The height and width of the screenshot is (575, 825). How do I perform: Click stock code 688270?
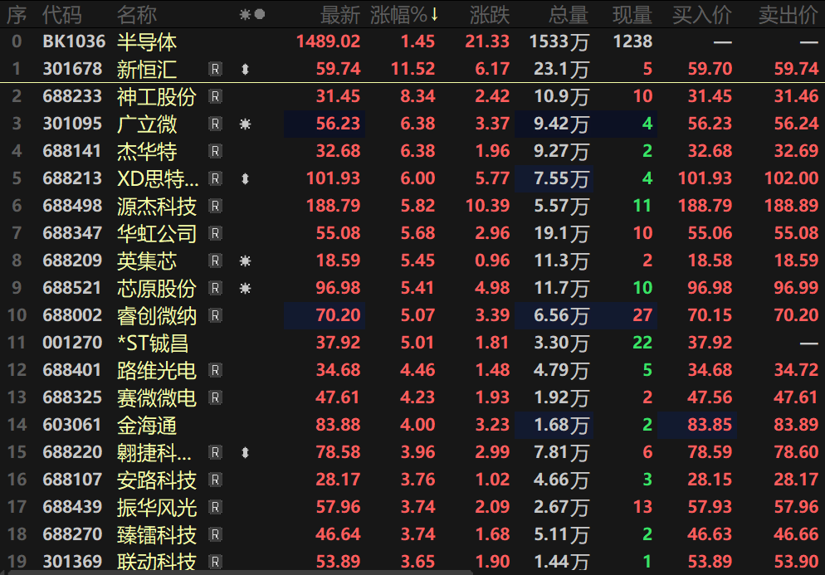[72, 534]
